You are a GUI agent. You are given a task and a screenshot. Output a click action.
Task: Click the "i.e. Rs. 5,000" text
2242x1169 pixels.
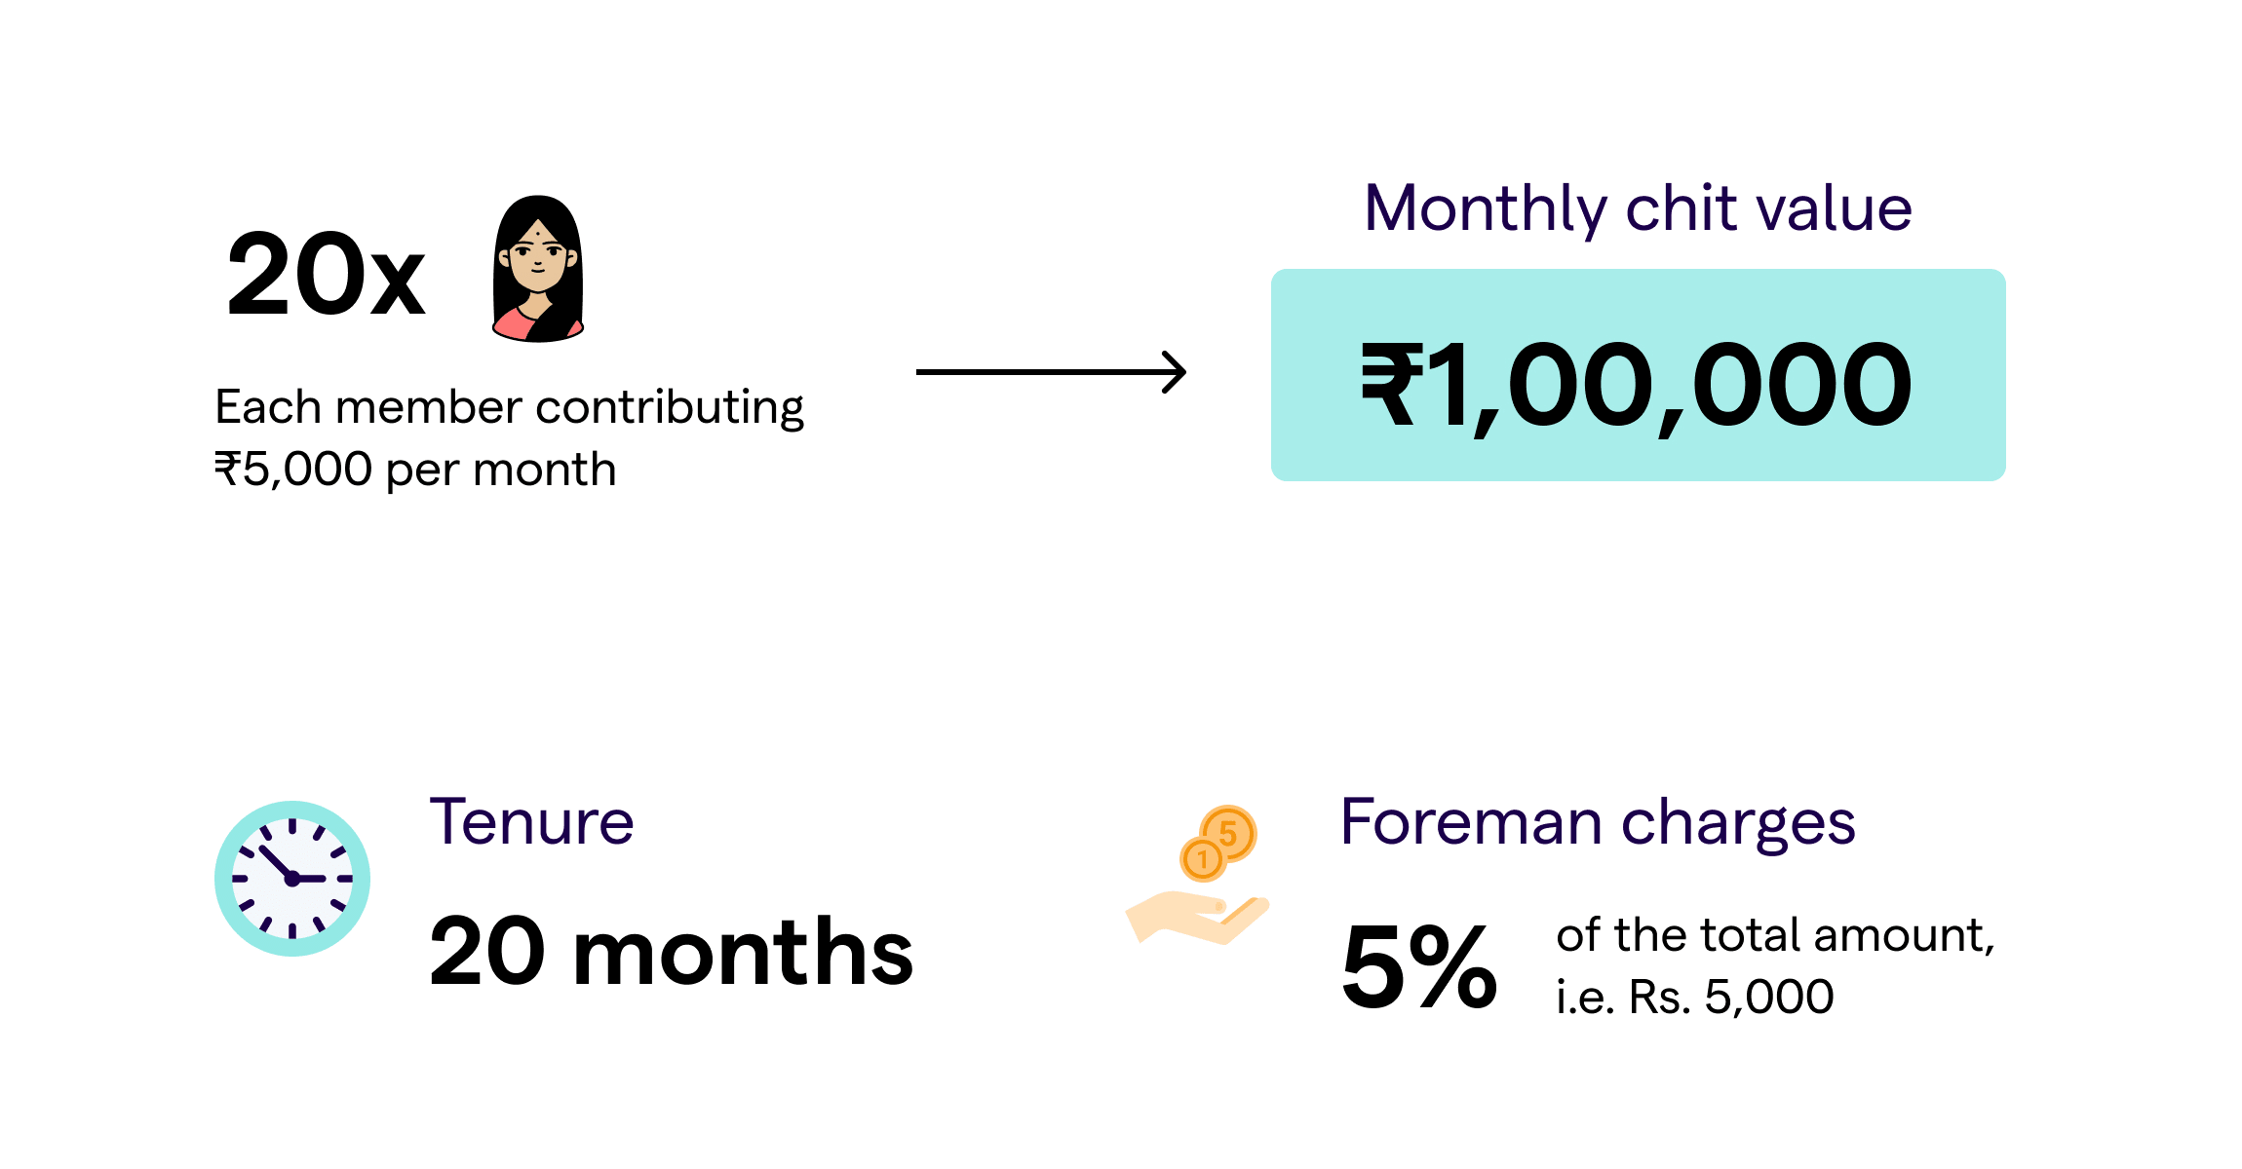click(x=1695, y=997)
